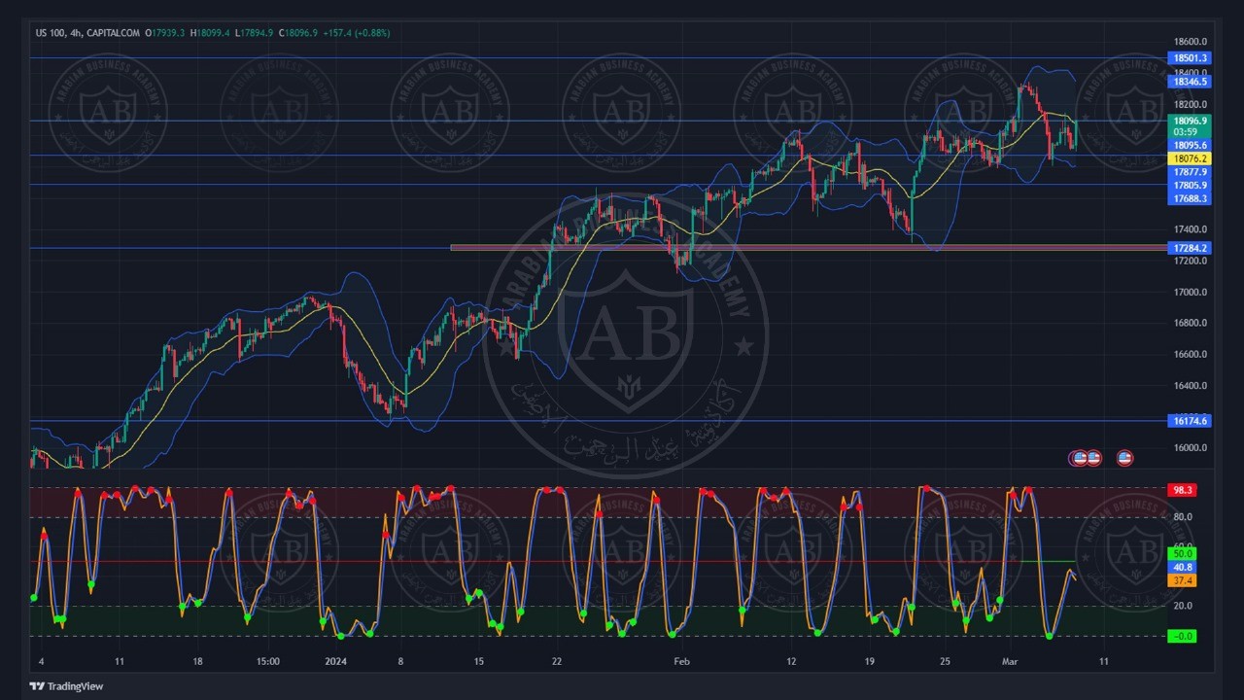Select the 18346.5 price level label
Viewport: 1244px width, 700px height.
(x=1190, y=82)
